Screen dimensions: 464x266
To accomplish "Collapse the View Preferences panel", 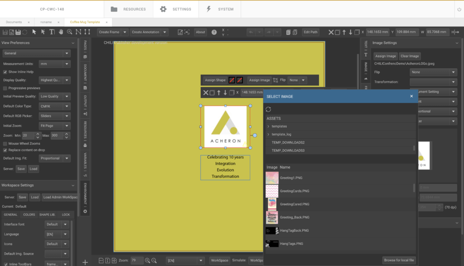I will pos(73,43).
